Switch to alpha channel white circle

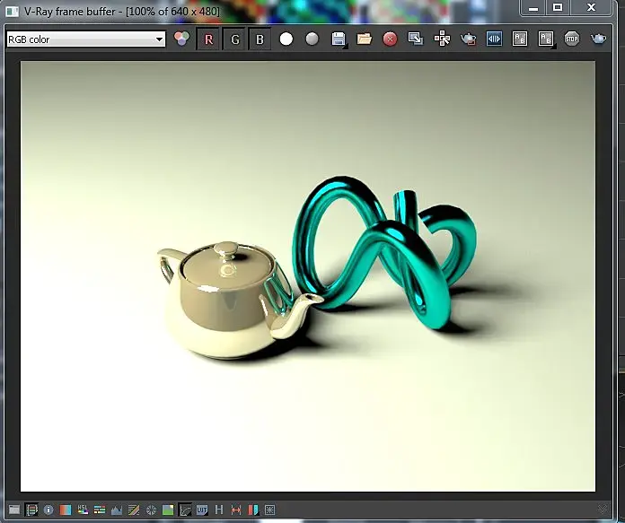[x=286, y=39]
